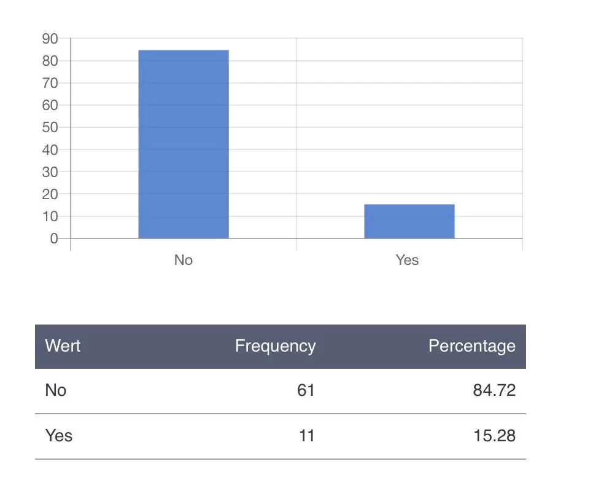Click the 70 y-axis tick label
The width and height of the screenshot is (601, 496).
pyautogui.click(x=50, y=83)
